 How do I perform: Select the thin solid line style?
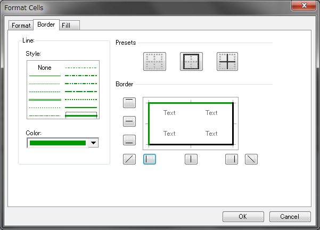[45, 76]
